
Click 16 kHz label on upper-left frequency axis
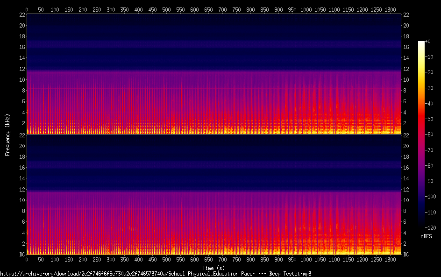click(x=21, y=47)
